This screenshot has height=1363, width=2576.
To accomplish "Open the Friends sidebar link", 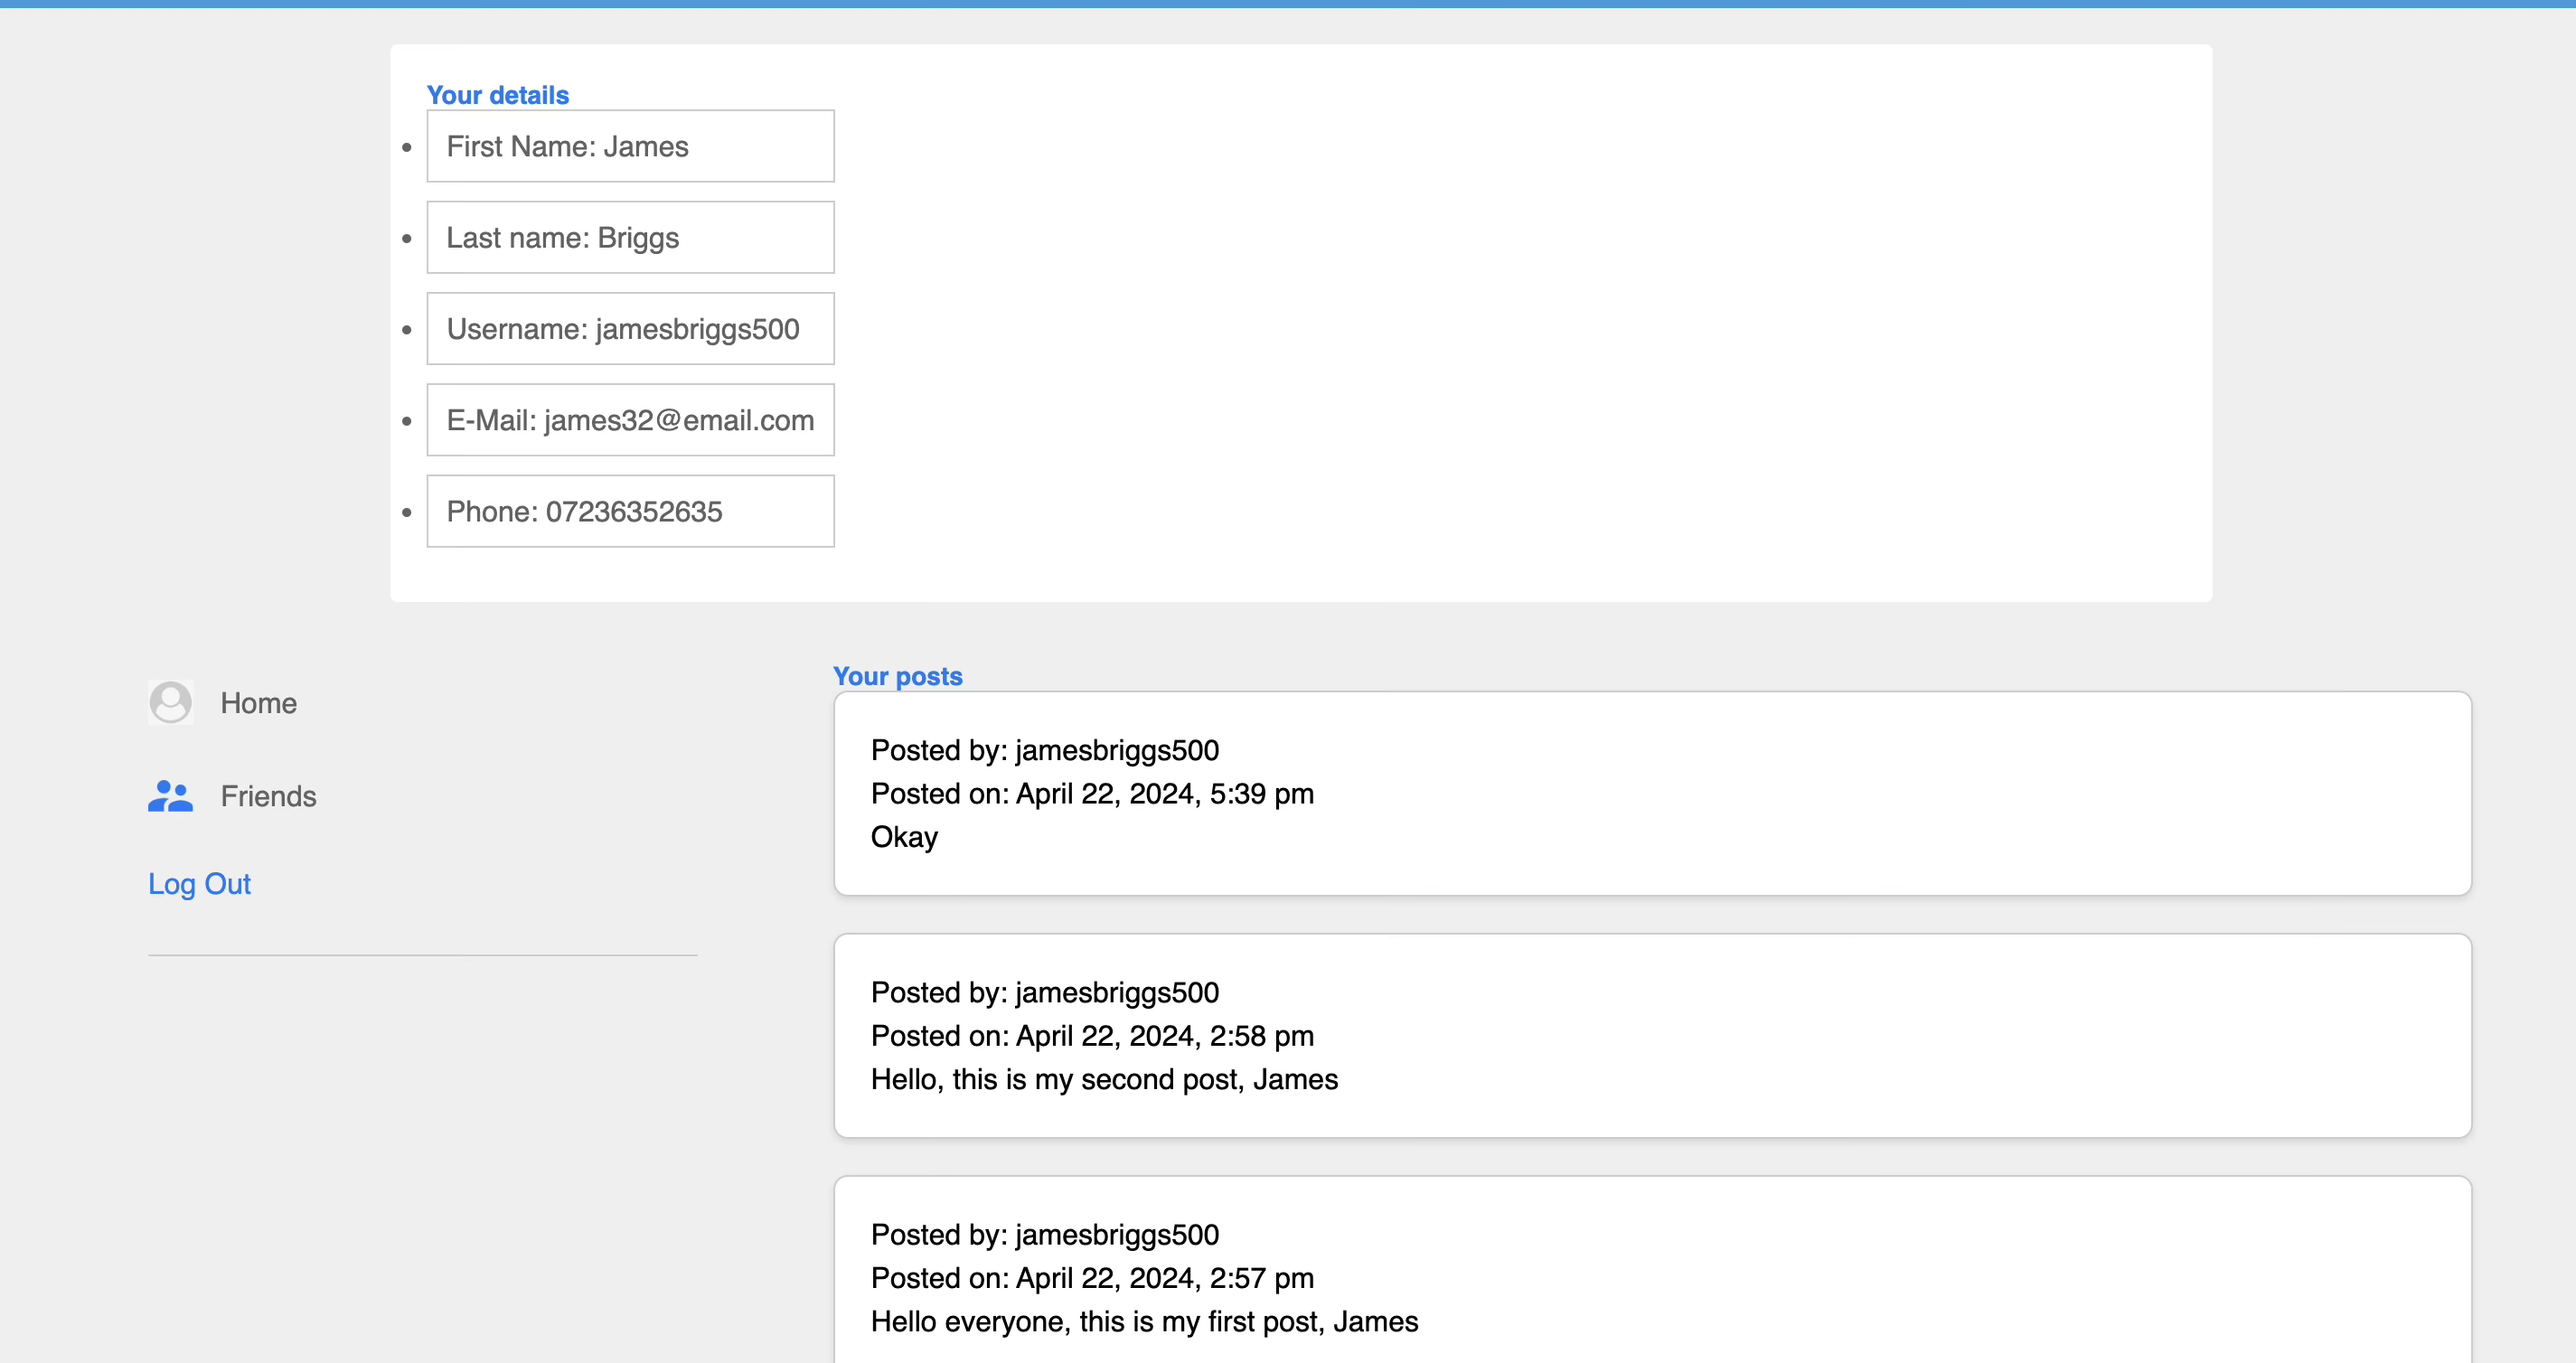I will [x=268, y=796].
